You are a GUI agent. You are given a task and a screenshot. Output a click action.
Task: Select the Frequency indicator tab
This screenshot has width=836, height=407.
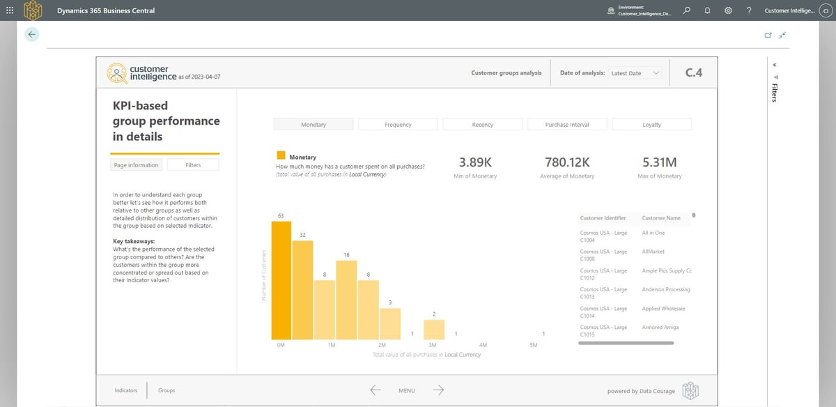click(398, 124)
